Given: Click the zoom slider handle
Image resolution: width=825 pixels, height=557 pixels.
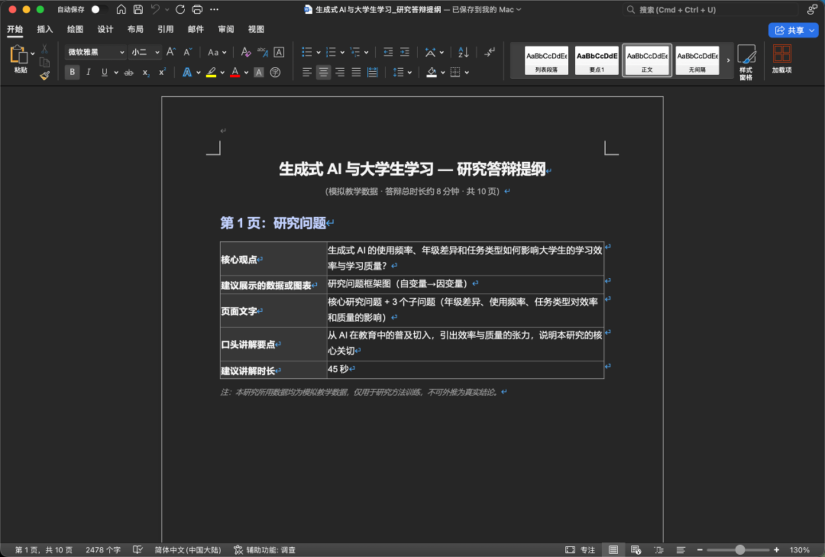Looking at the screenshot, I should 740,550.
